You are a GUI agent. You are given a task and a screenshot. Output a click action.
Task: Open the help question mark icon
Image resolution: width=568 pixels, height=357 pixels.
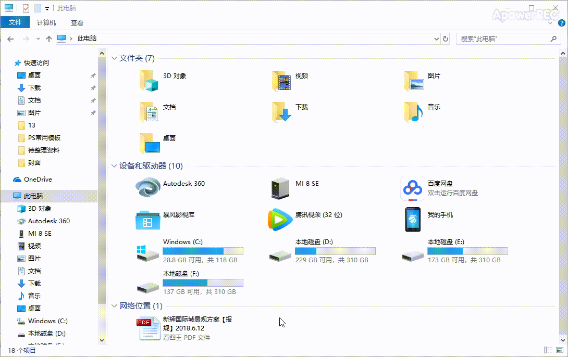click(x=561, y=23)
